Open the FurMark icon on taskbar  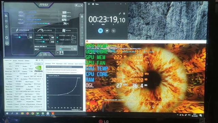coord(53,113)
